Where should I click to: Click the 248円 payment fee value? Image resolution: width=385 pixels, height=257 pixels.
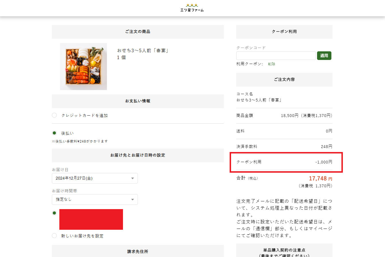(x=327, y=147)
